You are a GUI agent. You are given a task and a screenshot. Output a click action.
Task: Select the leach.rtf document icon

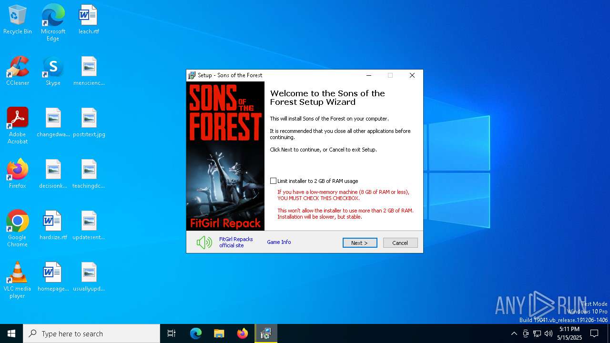(89, 20)
